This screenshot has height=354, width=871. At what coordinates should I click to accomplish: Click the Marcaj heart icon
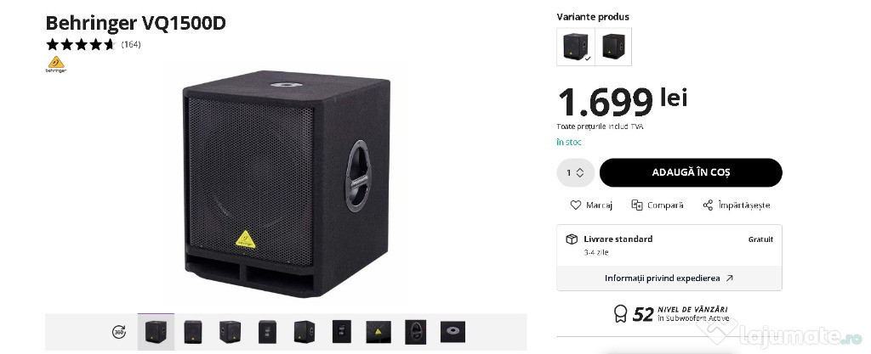(576, 205)
